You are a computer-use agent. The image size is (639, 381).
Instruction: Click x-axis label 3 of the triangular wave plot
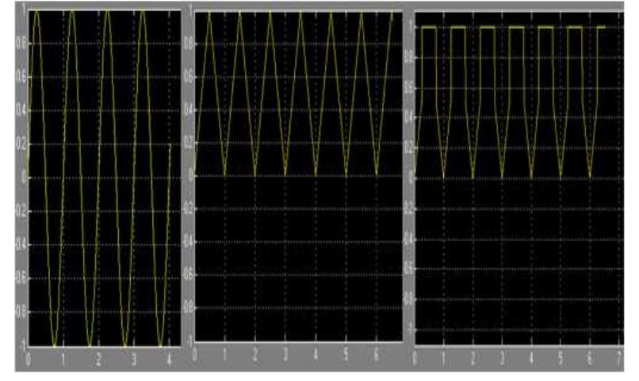click(285, 355)
